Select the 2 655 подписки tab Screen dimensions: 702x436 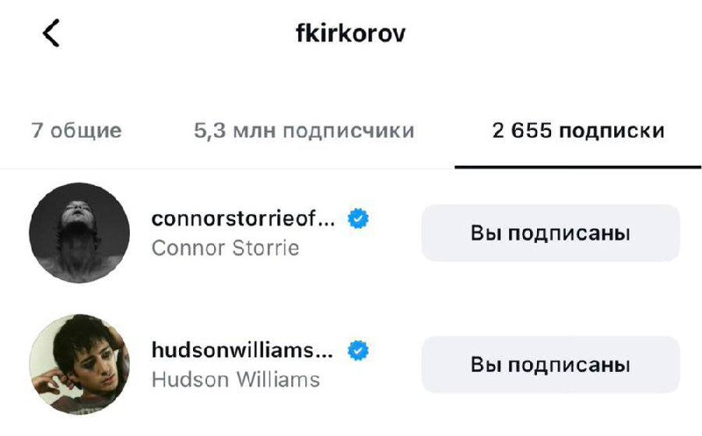pos(578,131)
